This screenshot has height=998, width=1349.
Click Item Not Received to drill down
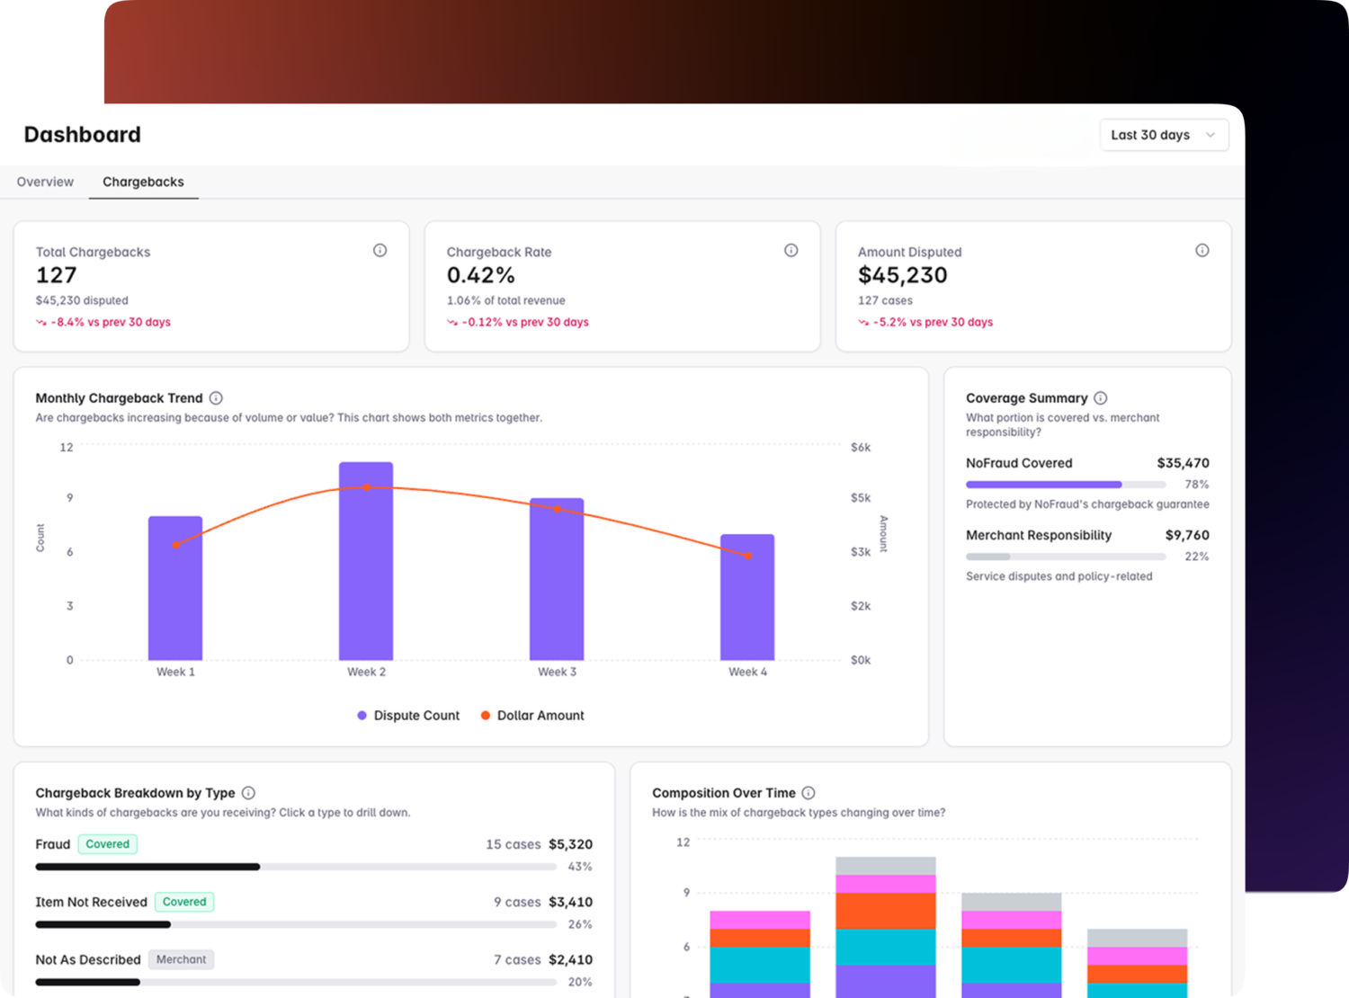(x=91, y=902)
